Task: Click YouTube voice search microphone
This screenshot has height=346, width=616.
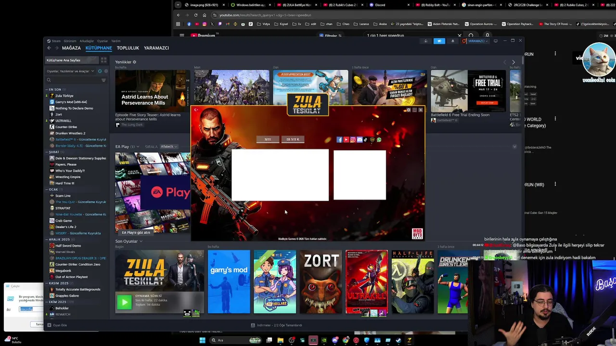Action: (488, 36)
